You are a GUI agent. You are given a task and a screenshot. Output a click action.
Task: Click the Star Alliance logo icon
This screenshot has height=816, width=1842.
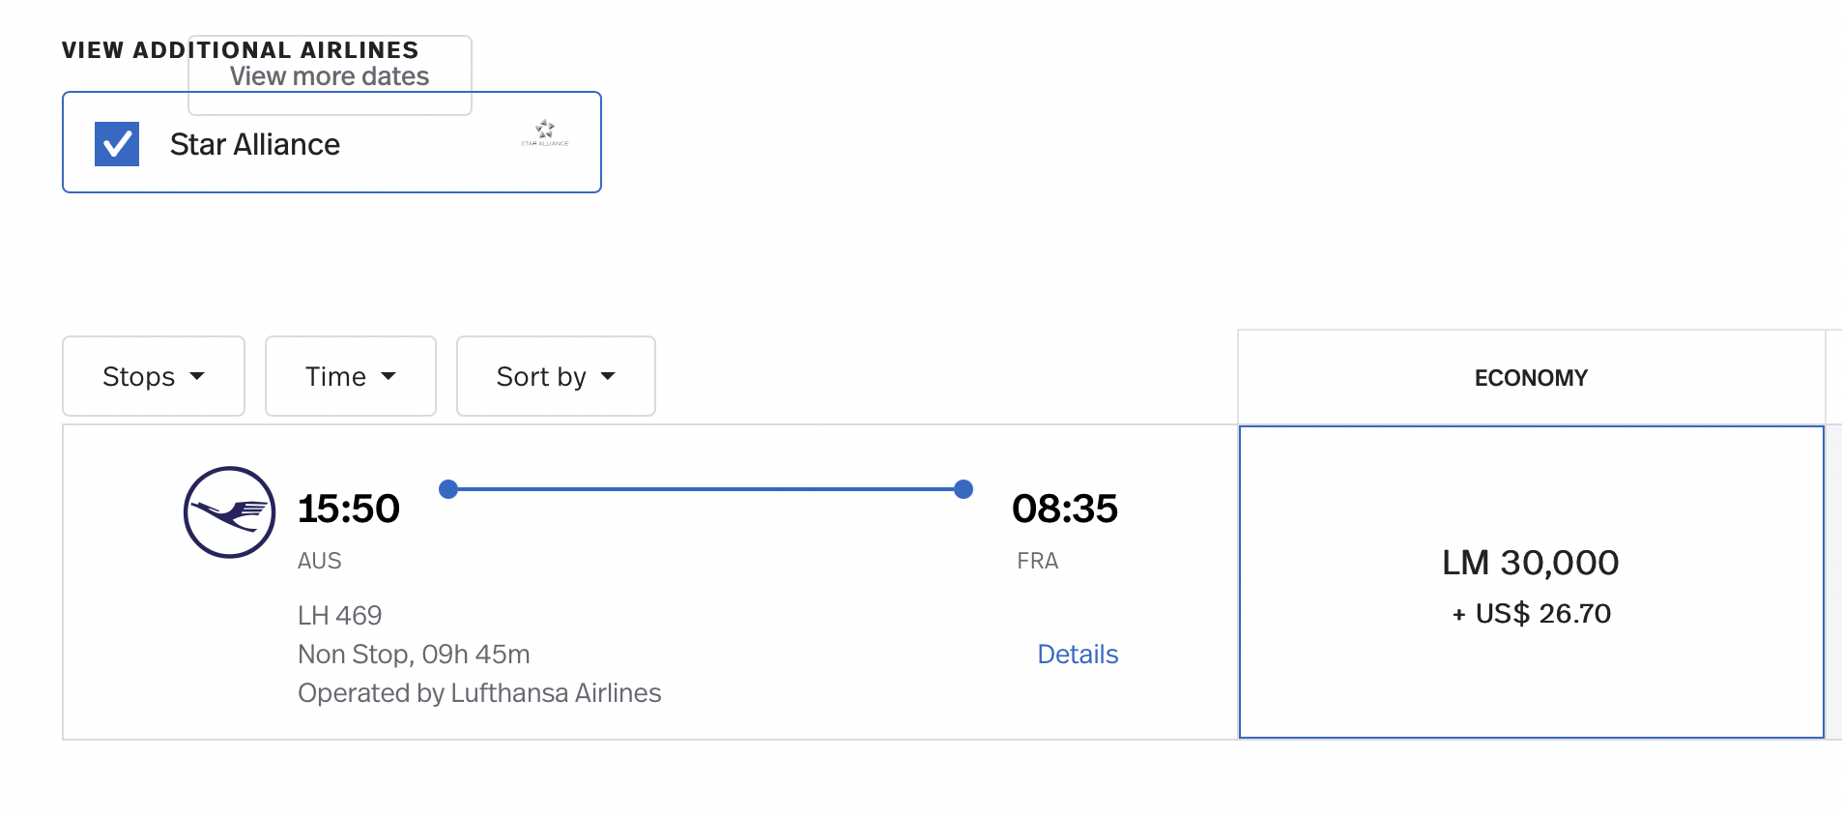pos(545,132)
